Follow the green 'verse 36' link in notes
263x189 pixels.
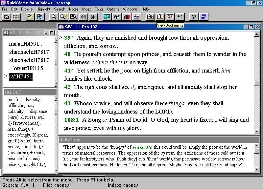tap(142, 147)
